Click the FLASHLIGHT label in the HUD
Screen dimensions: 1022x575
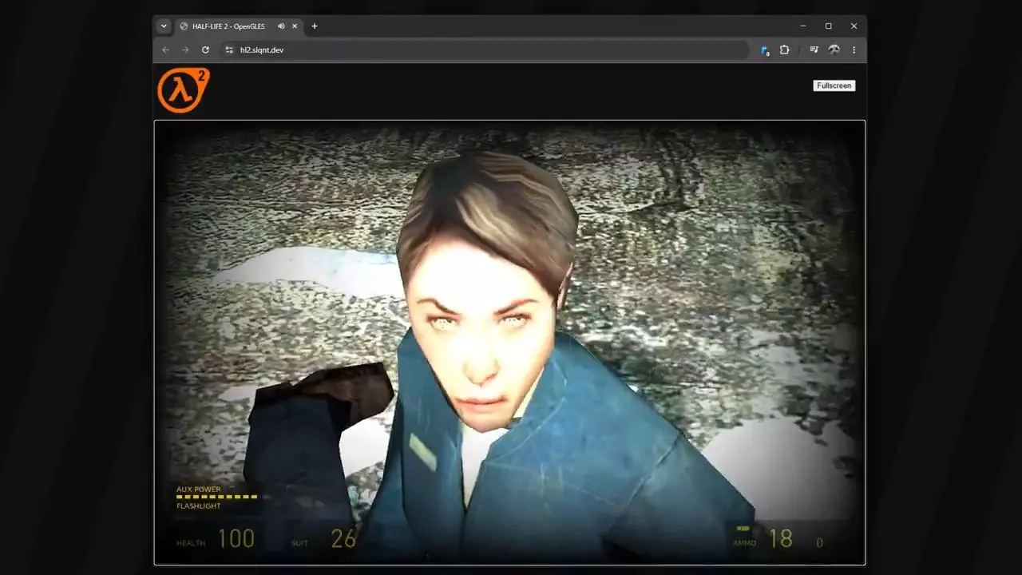tap(199, 506)
